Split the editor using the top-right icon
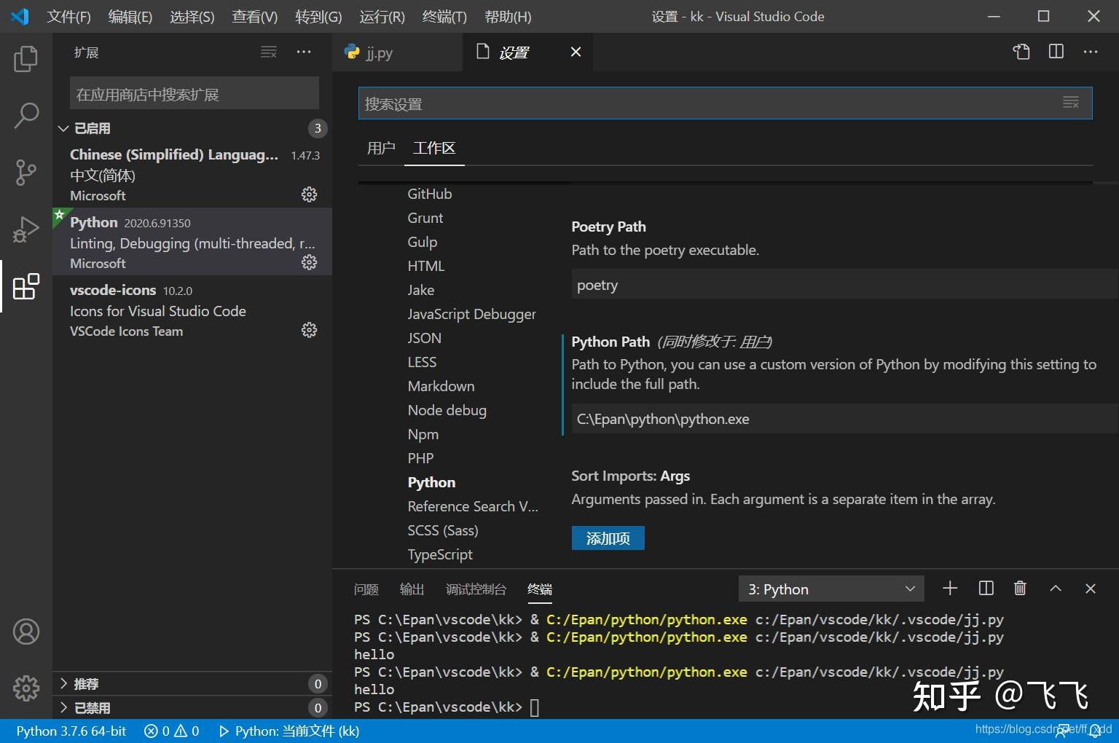Viewport: 1119px width, 743px height. pos(1055,52)
